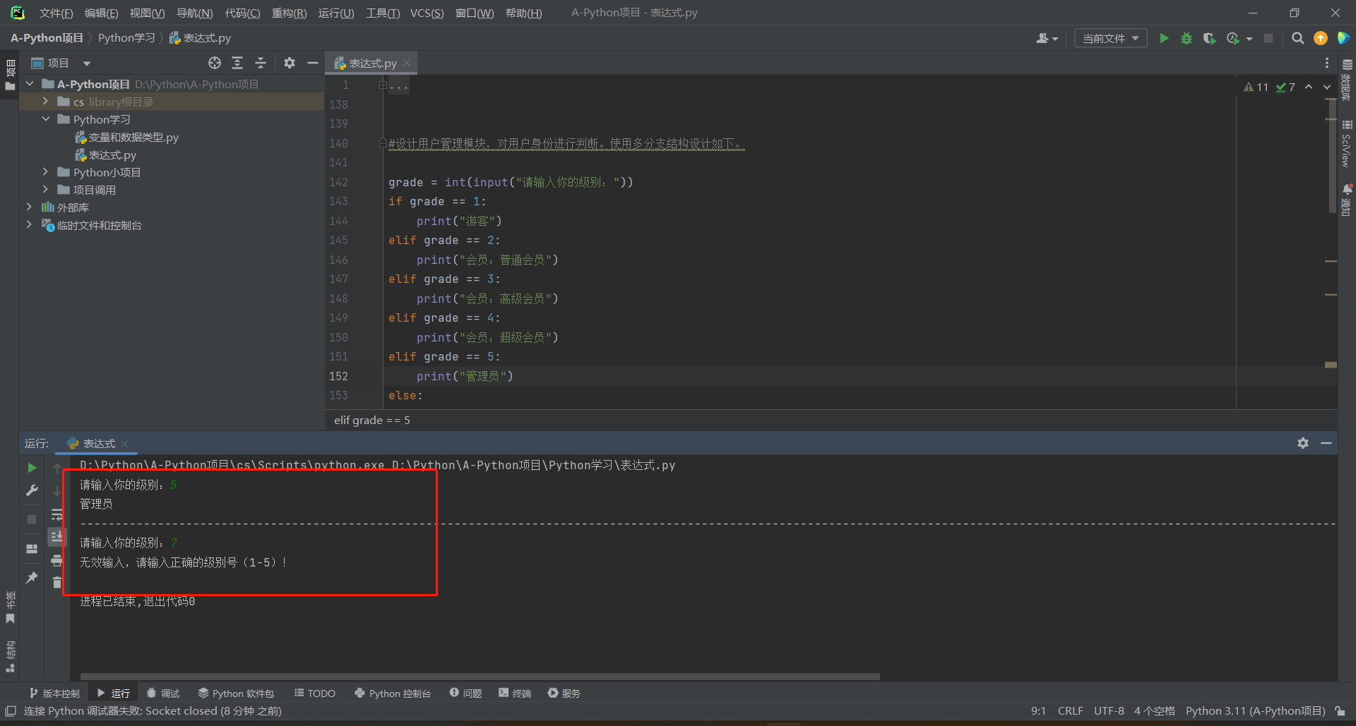This screenshot has height=726, width=1356.
Task: Click the Python 3.11 interpreter status label
Action: 1254,711
